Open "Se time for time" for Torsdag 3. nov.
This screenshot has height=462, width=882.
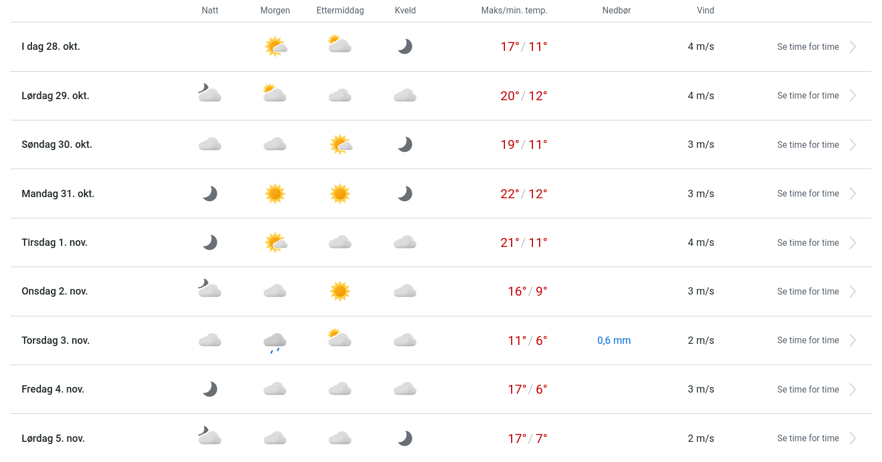807,340
